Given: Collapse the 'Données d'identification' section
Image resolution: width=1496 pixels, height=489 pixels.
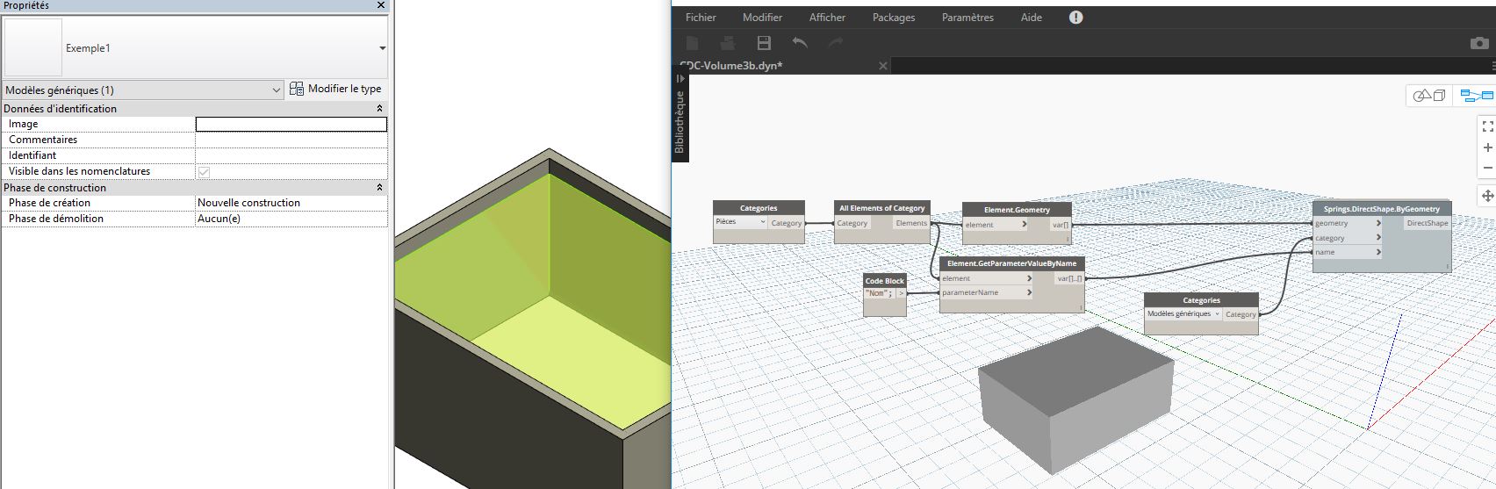Looking at the screenshot, I should tap(379, 109).
